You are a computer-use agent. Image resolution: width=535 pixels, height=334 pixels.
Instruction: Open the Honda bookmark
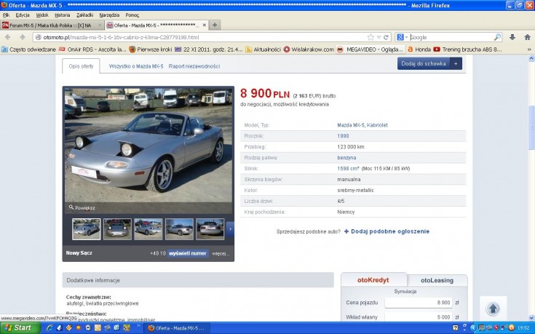(419, 49)
